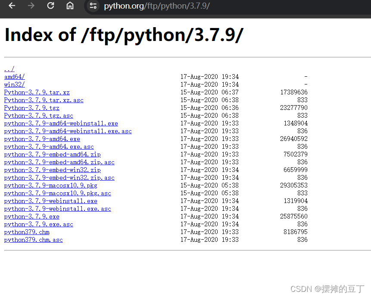Download python-3.7.9-amd64-webinstall.exe

[61, 123]
